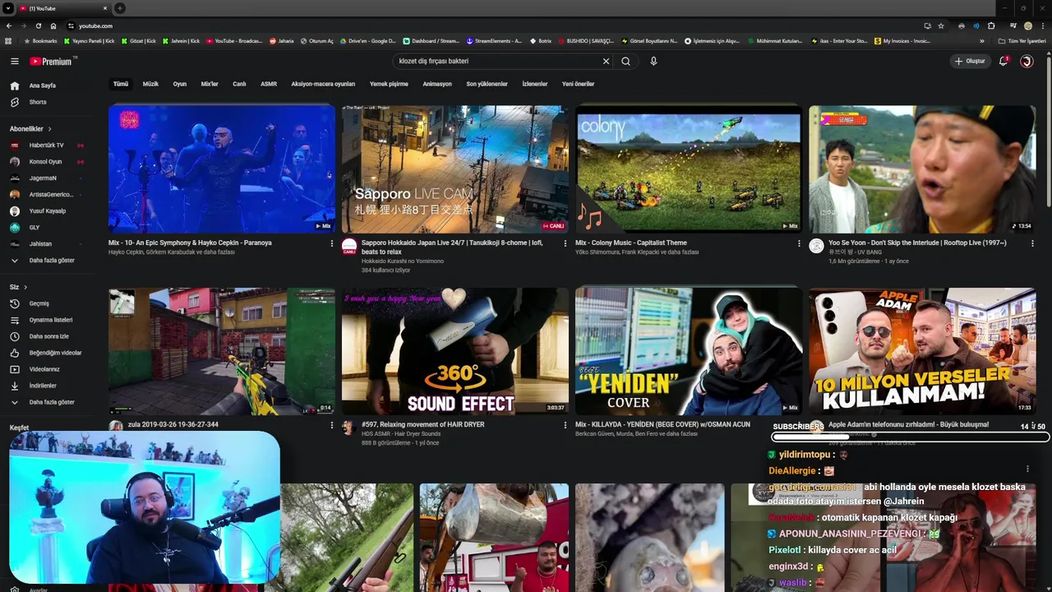Open the Jahrein | Kick bookmark

[181, 40]
